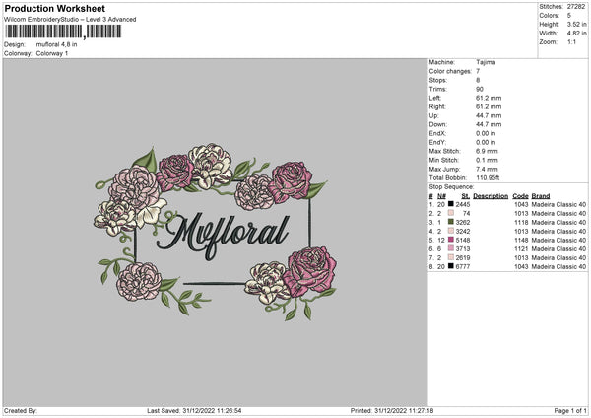591x418 pixels.
Task: Click the 'Description' column header
Action: coord(491,196)
